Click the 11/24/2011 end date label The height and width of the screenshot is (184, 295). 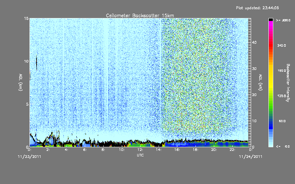251,157
